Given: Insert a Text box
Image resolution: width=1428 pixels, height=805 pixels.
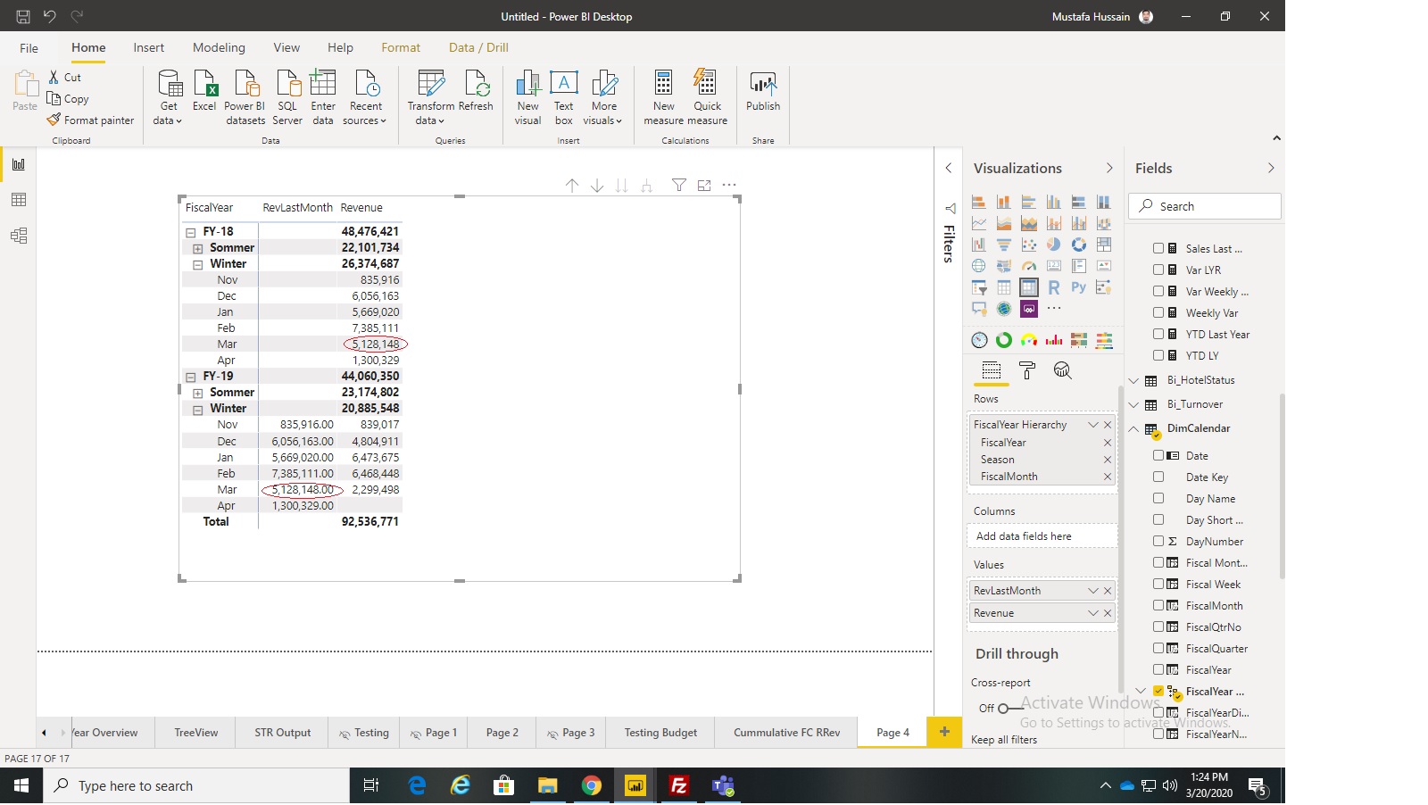Looking at the screenshot, I should point(563,97).
